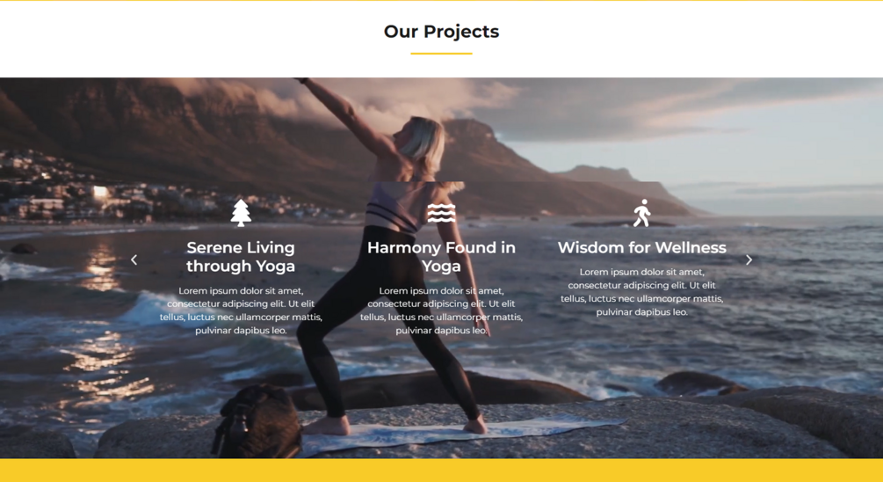Click description text under Serene Living
This screenshot has width=883, height=482.
[241, 310]
